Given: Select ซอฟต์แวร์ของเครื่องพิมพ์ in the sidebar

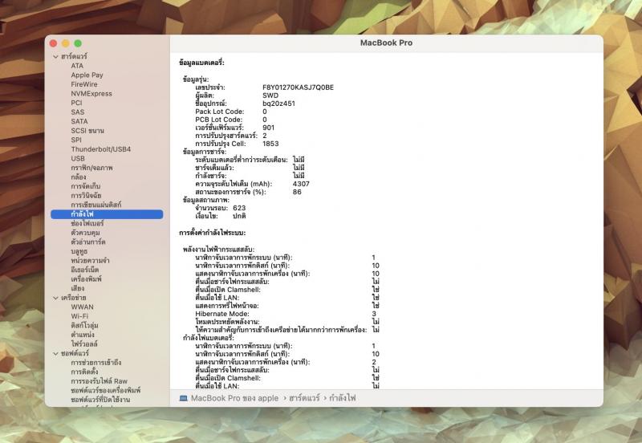Looking at the screenshot, I should coord(106,390).
